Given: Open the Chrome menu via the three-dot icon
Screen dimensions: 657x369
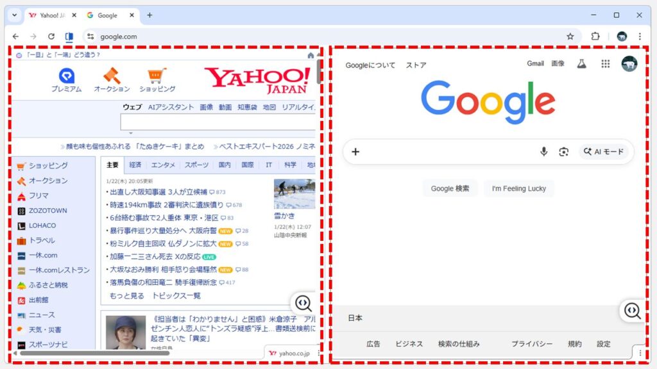Looking at the screenshot, I should (640, 37).
